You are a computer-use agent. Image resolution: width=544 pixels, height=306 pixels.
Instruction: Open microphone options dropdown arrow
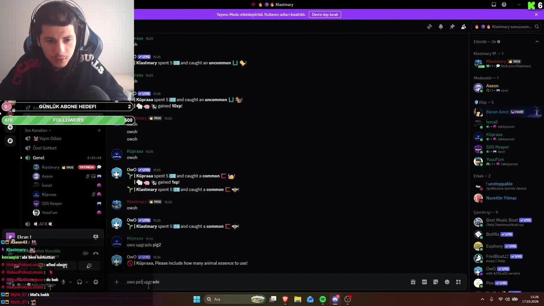(70, 282)
